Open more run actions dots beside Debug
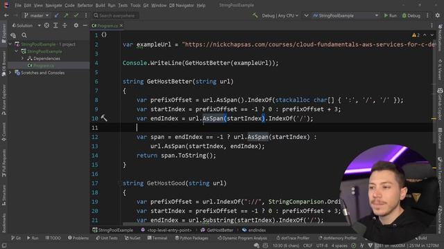This screenshot has width=444, height=249. pyautogui.click(x=427, y=15)
